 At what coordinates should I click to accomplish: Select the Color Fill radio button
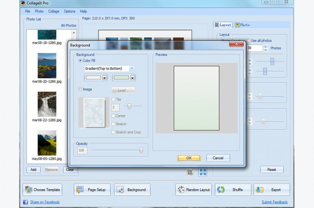pos(80,61)
